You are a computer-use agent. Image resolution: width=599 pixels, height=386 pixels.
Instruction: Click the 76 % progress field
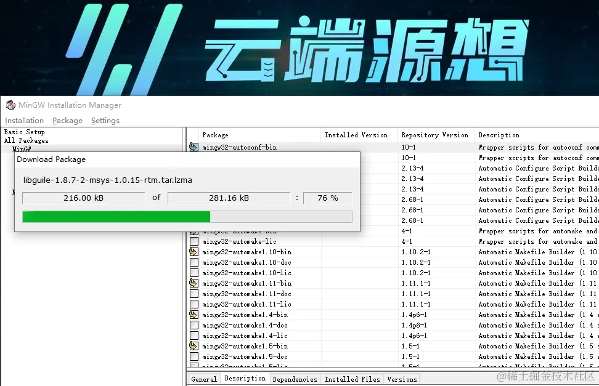327,198
